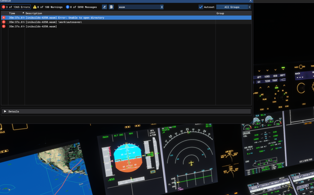Clear the wasm filter using its X button
Screen dimensions: 314x195
pos(162,7)
